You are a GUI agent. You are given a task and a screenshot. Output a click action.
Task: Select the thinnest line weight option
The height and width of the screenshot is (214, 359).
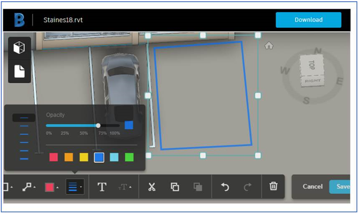click(24, 118)
